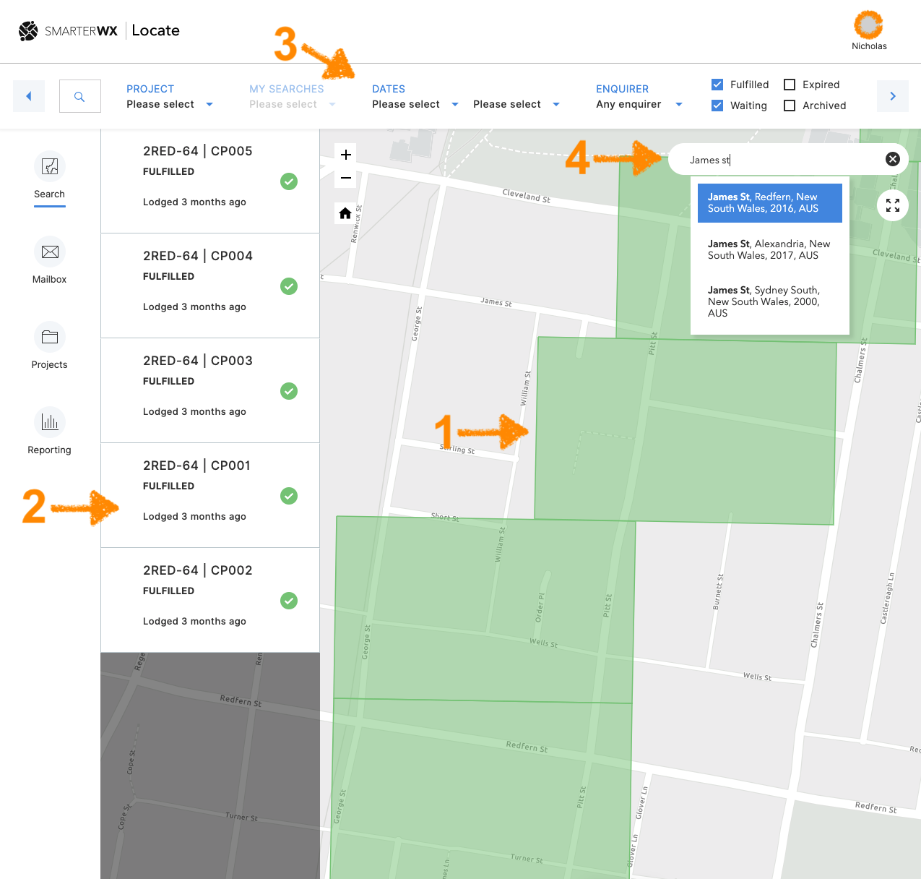Toggle fullscreen map view icon
The width and height of the screenshot is (921, 879).
click(893, 205)
